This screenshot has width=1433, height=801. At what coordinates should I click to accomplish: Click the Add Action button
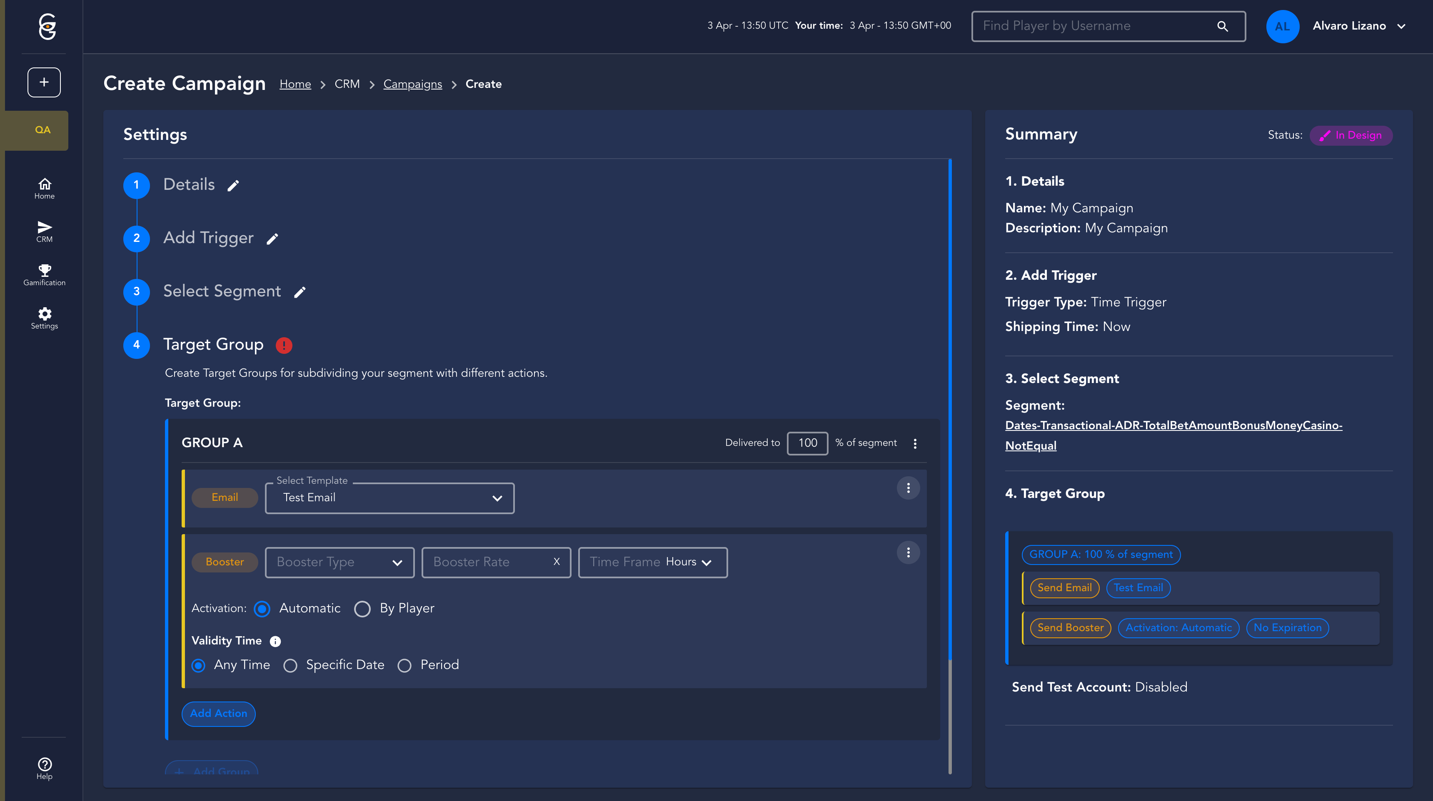[x=218, y=714]
